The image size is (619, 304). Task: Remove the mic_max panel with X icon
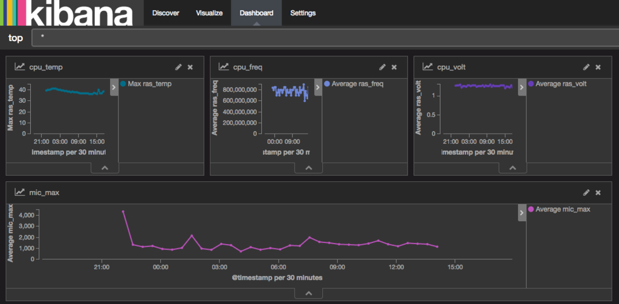598,193
